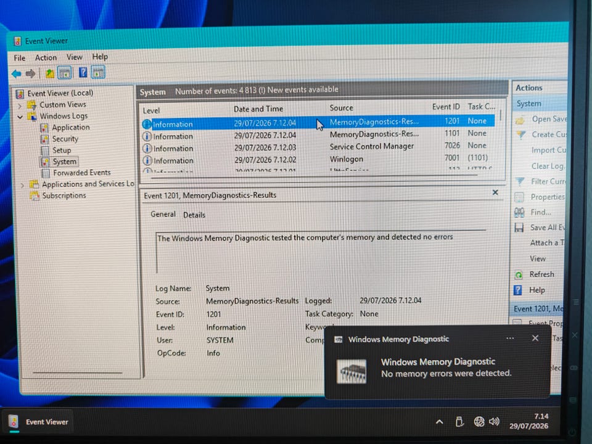
Task: Open log Properties from Actions pane
Action: point(540,197)
